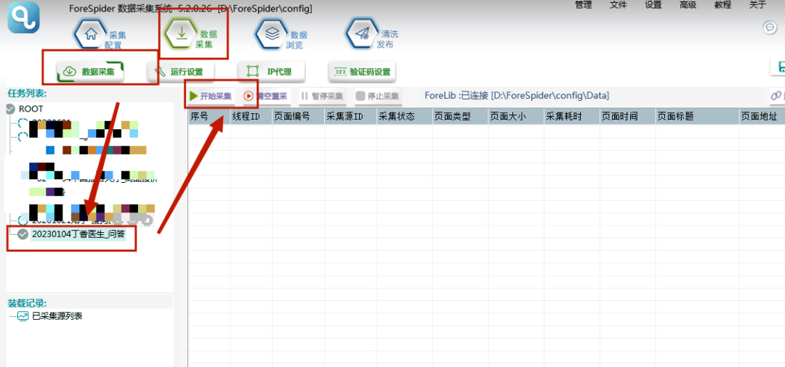The image size is (785, 367).
Task: Click the 页面编号 column header
Action: pos(299,116)
